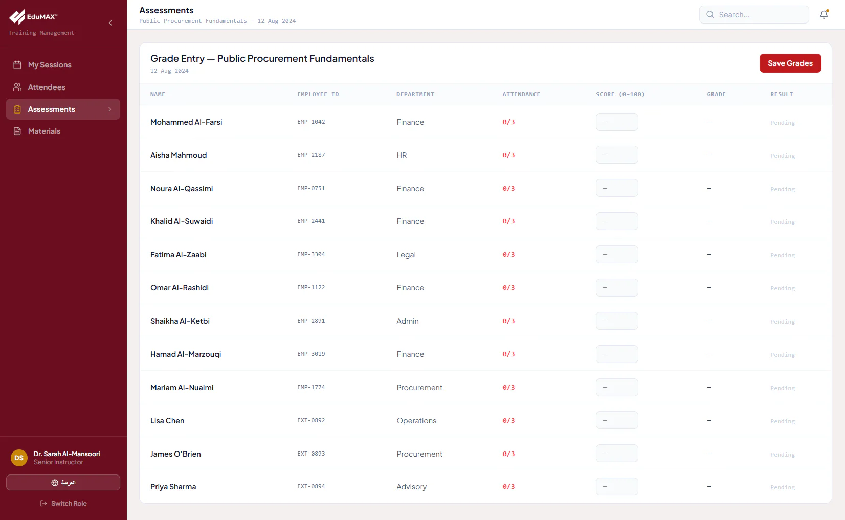The image size is (845, 520).
Task: Save the entered grades
Action: 790,63
